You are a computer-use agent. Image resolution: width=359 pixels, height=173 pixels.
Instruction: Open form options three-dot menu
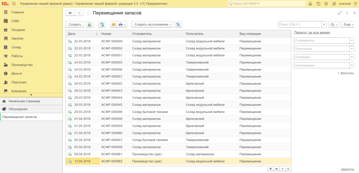[x=347, y=13]
